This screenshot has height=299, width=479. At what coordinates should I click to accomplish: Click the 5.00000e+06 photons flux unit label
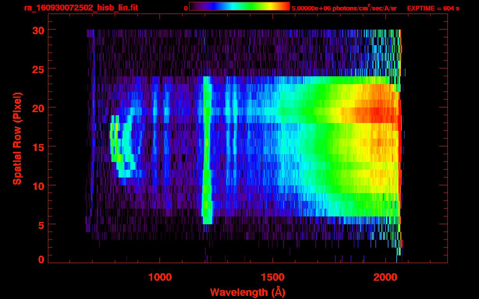click(x=344, y=8)
